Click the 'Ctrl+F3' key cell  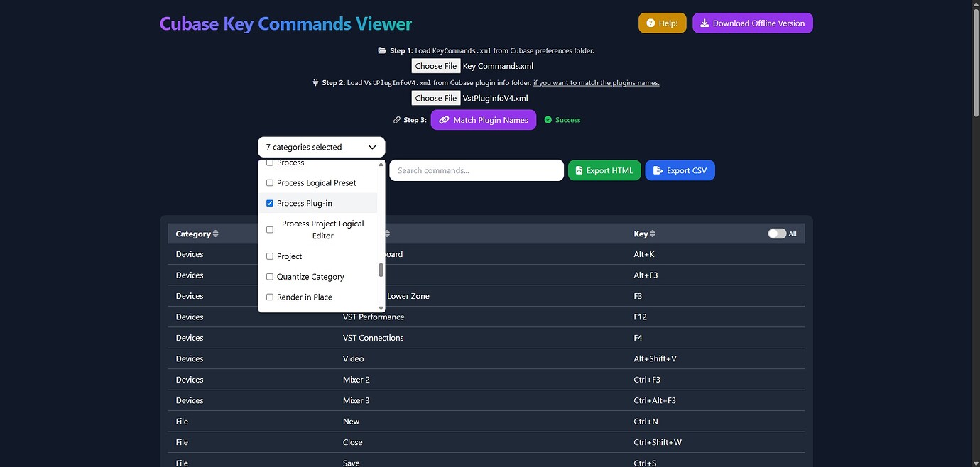point(647,380)
